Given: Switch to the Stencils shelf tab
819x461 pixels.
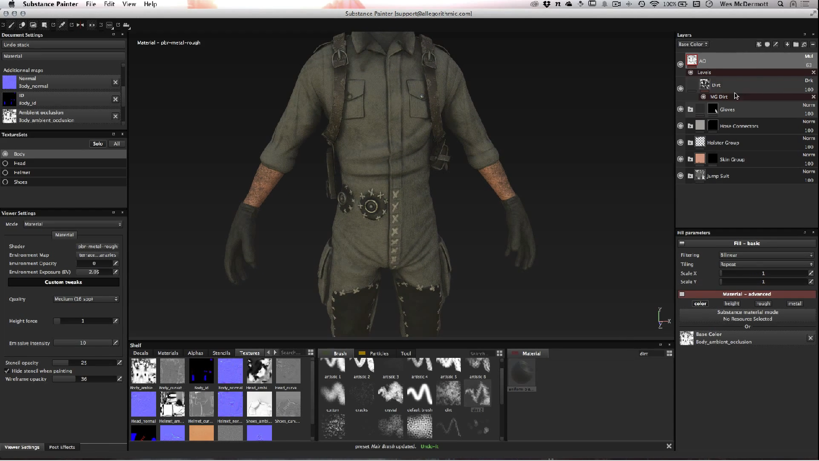Looking at the screenshot, I should pyautogui.click(x=221, y=353).
